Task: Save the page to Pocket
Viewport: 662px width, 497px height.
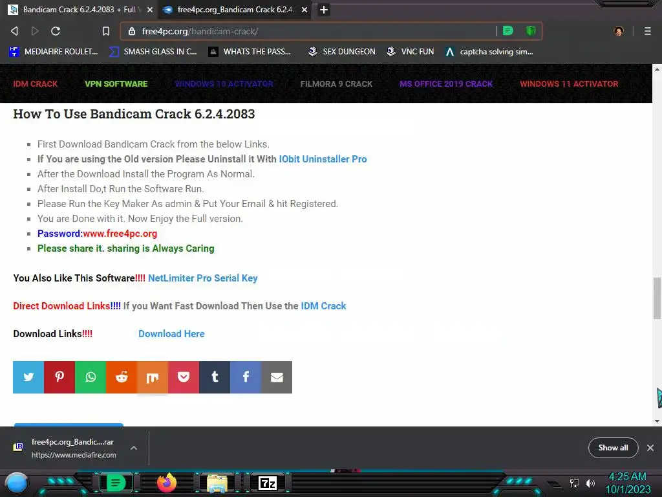Action: tap(184, 377)
